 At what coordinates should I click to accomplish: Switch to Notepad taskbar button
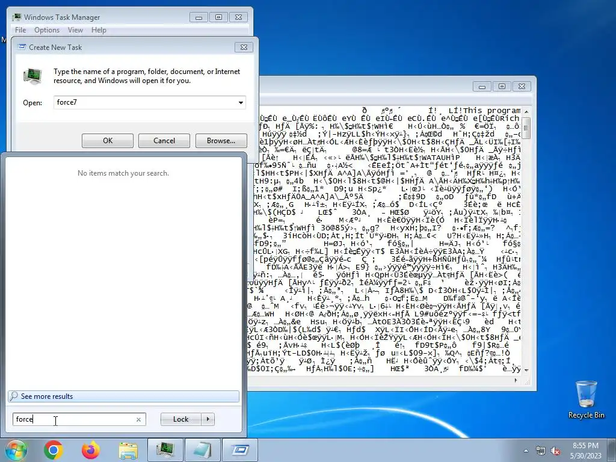tap(203, 450)
